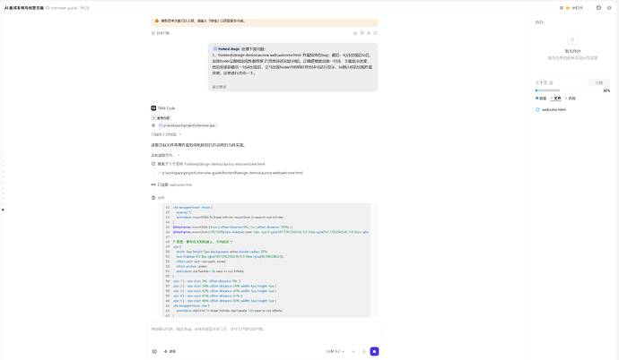Click the chat title in the header
Image resolution: width=619 pixels, height=360 pixels.
(x=23, y=8)
